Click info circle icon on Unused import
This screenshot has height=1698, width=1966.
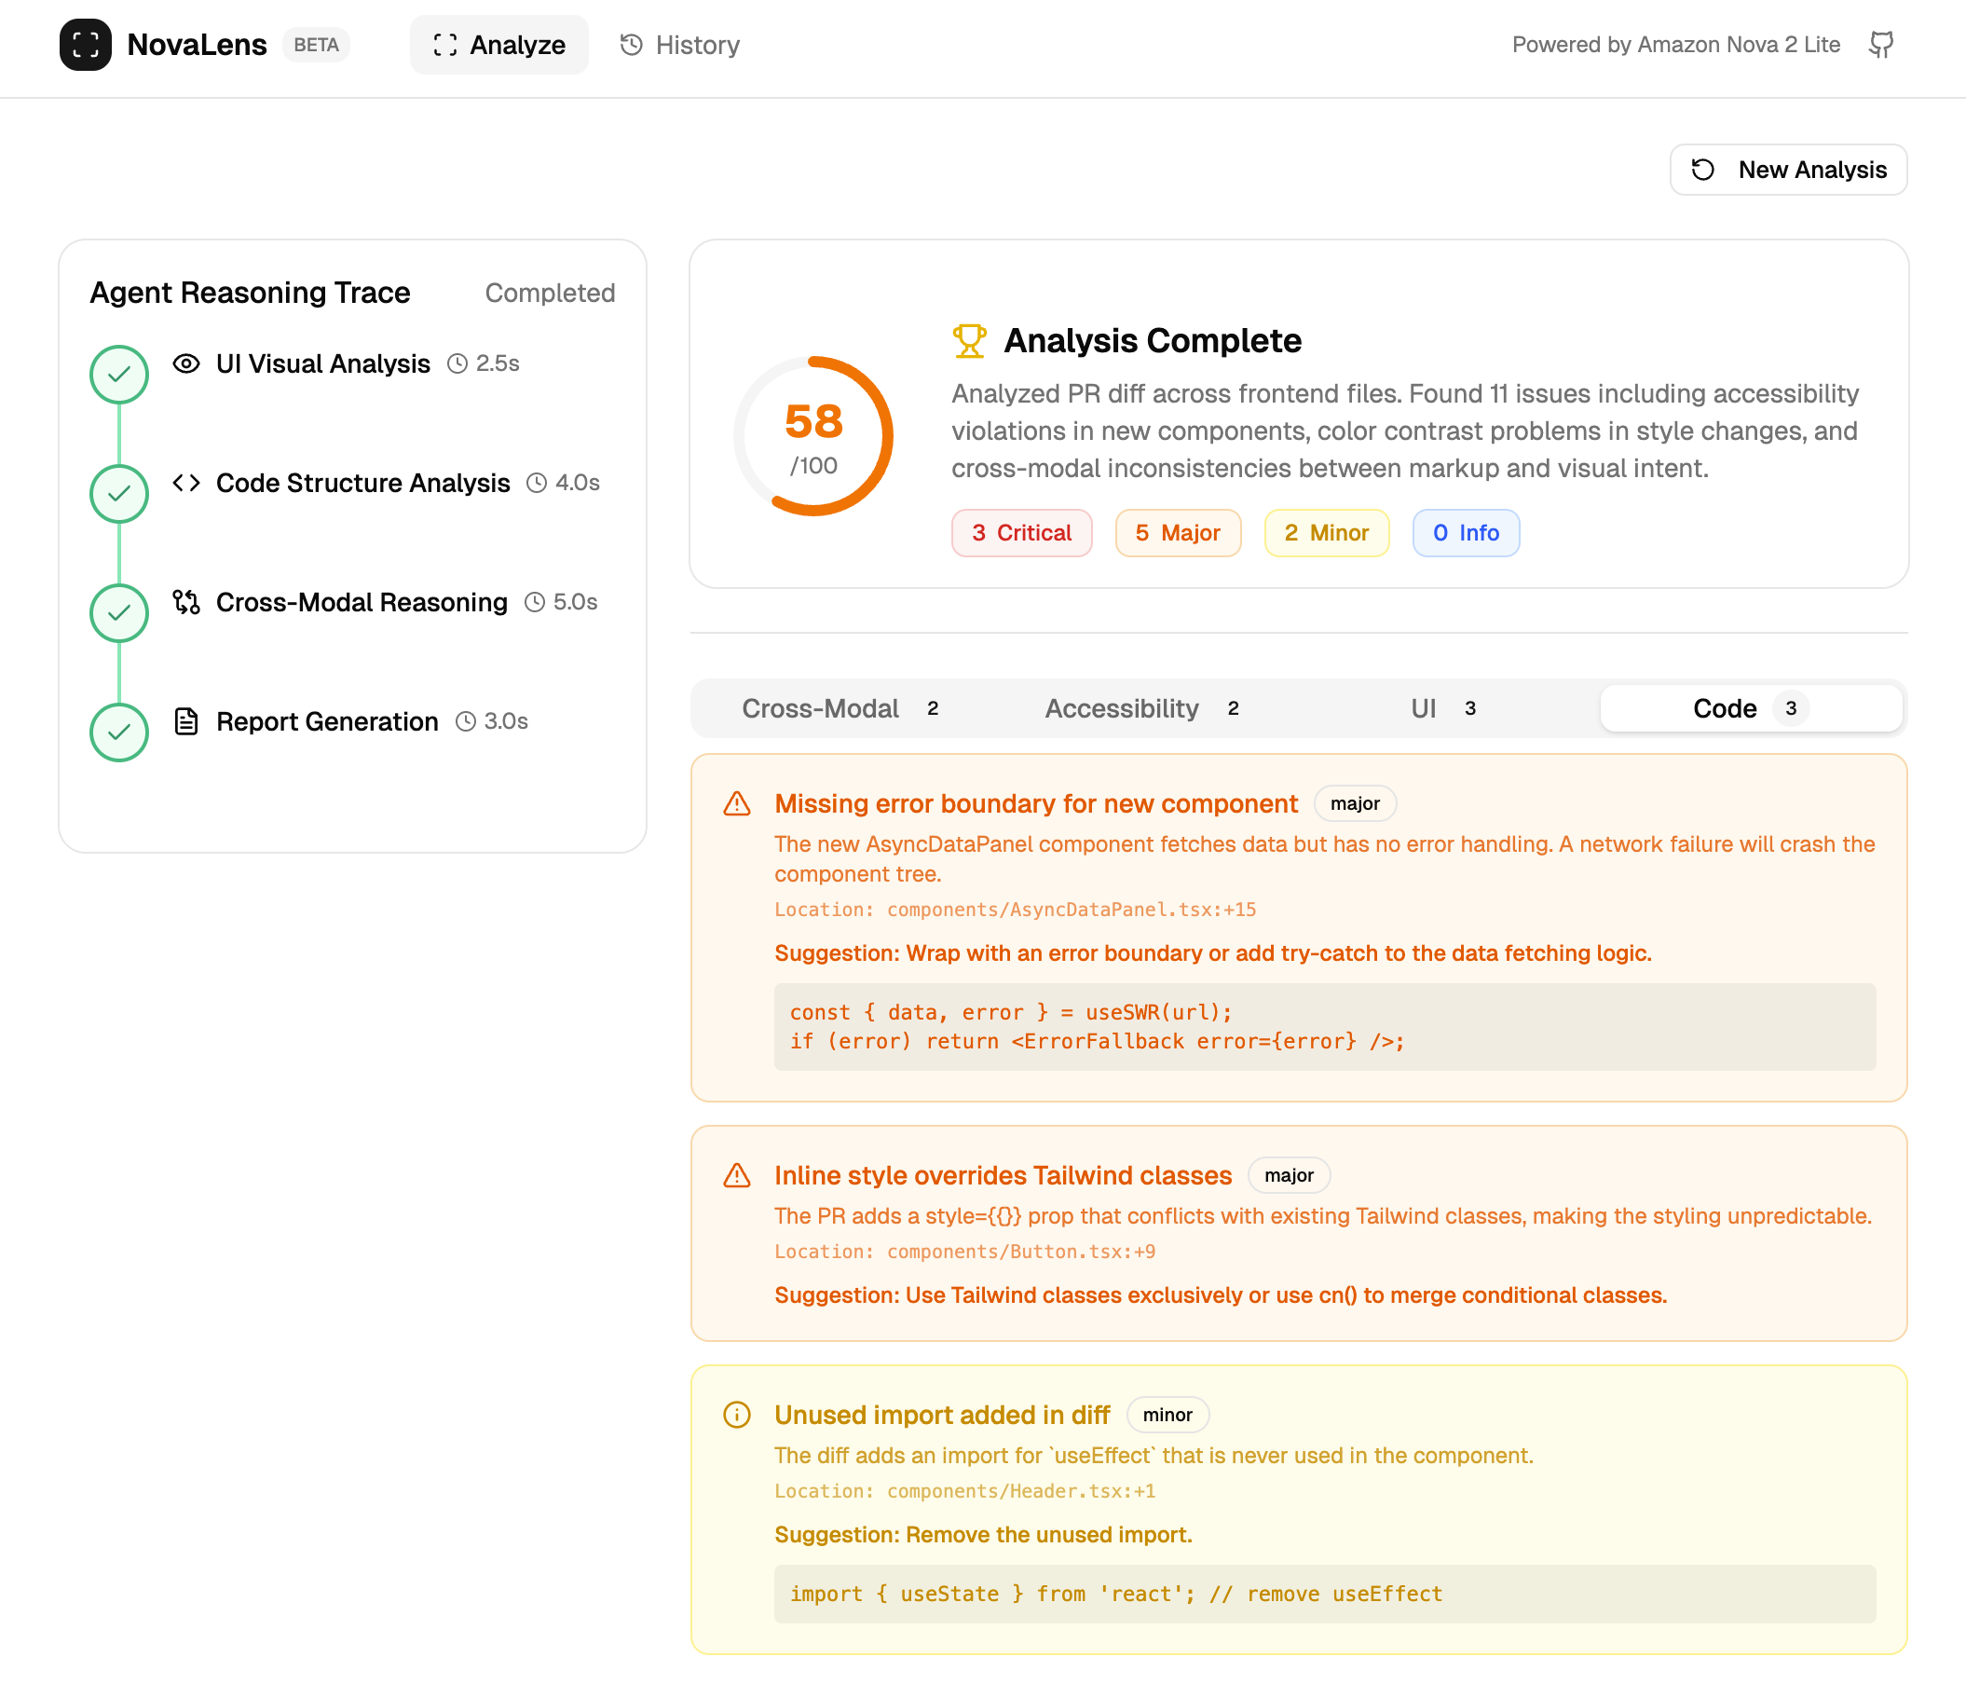pos(736,1416)
